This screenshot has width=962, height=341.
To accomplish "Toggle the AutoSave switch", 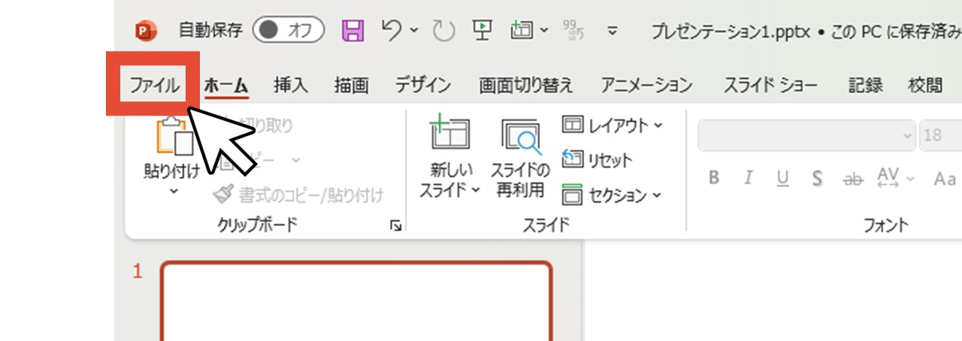I will click(288, 31).
